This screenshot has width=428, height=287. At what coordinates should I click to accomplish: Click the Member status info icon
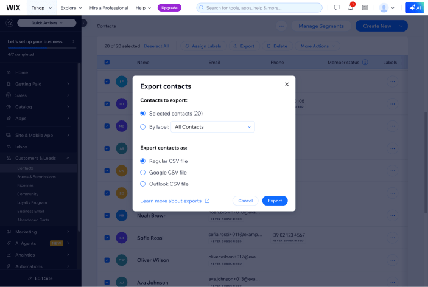pyautogui.click(x=365, y=62)
